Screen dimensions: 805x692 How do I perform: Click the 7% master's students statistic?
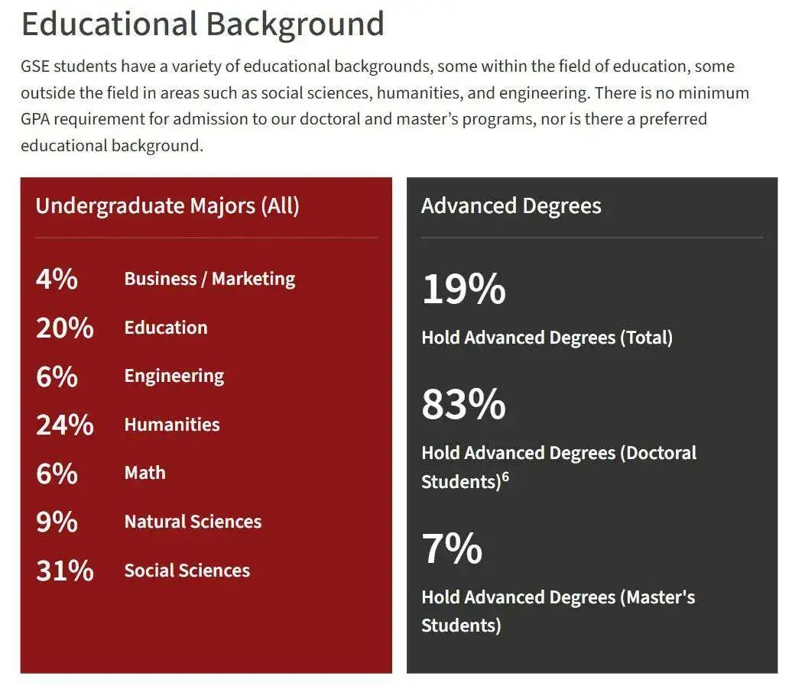(452, 548)
